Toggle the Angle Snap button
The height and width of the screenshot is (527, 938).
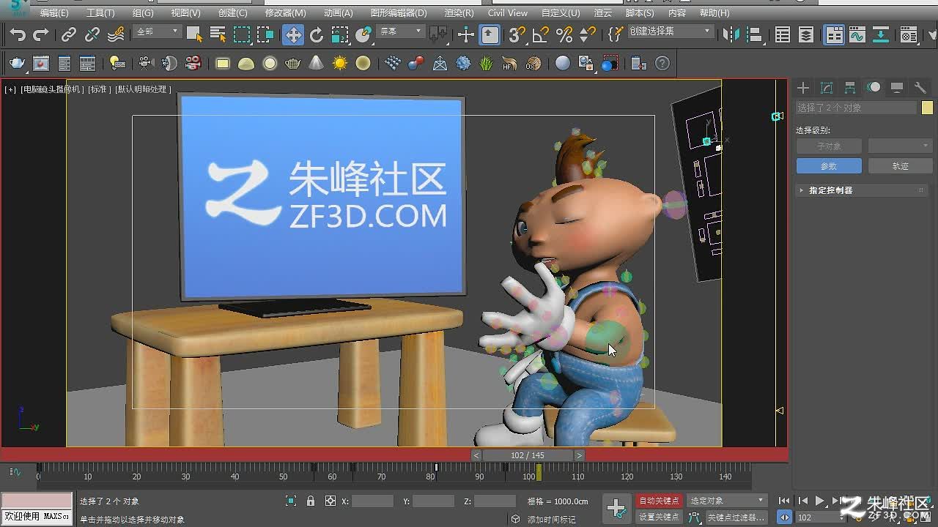coord(541,34)
